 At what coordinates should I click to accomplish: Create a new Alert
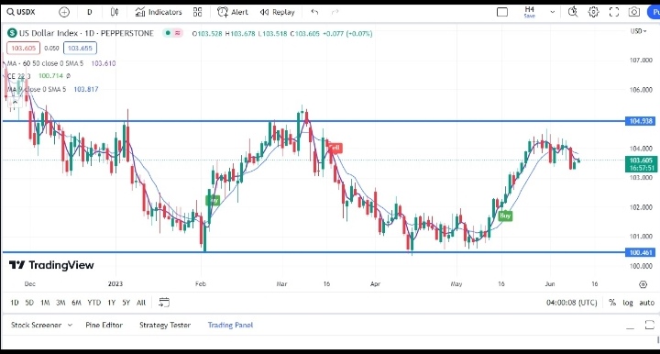(233, 12)
